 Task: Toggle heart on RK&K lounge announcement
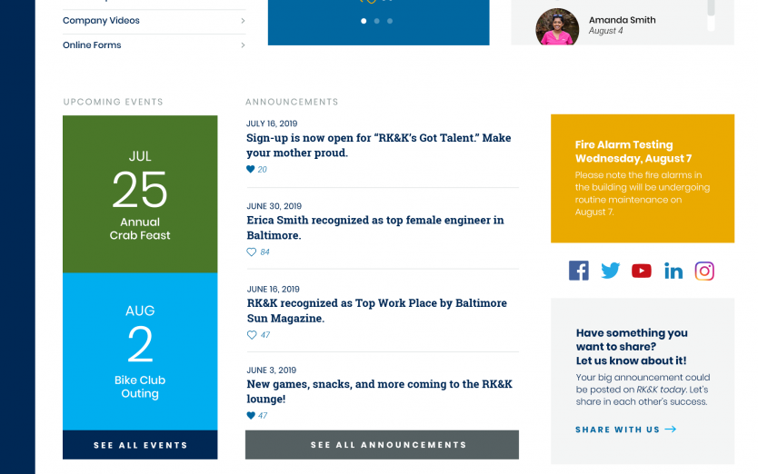[x=252, y=416]
